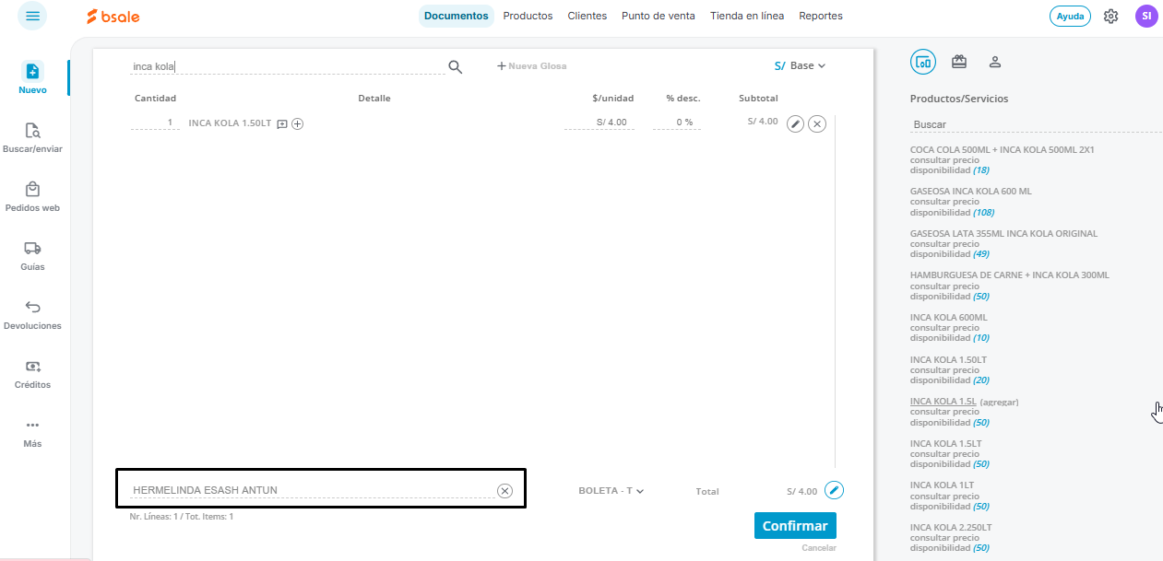Select COCA COLA 500ML + INCA KOLA 500ML 2X1

[1003, 149]
